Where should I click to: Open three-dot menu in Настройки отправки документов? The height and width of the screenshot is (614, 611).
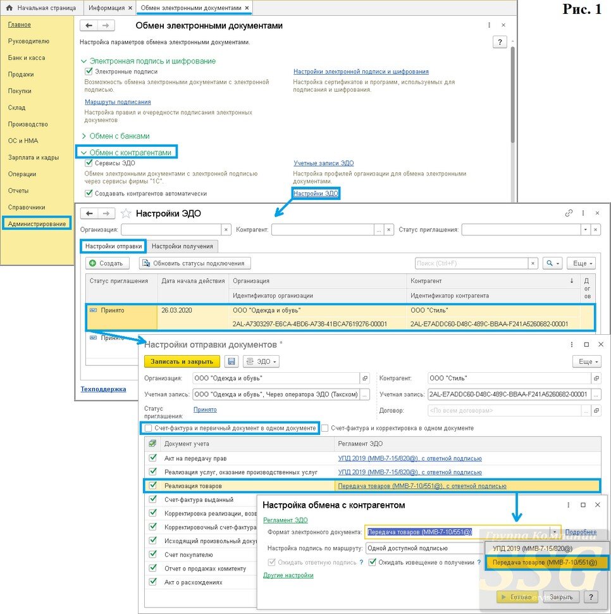pos(572,344)
